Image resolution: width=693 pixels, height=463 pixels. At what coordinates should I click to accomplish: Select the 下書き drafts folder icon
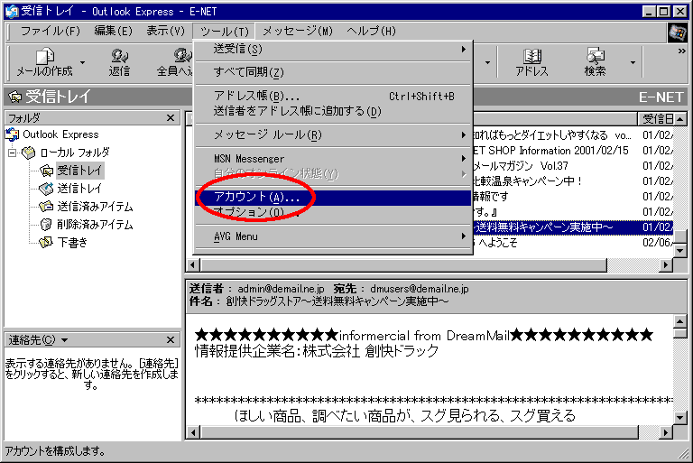tap(46, 243)
